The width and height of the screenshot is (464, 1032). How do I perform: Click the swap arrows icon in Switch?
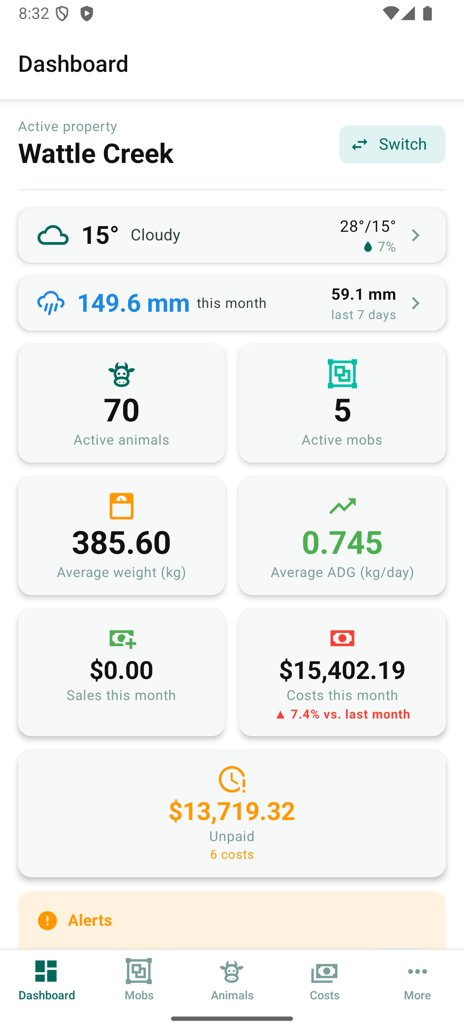tap(360, 144)
